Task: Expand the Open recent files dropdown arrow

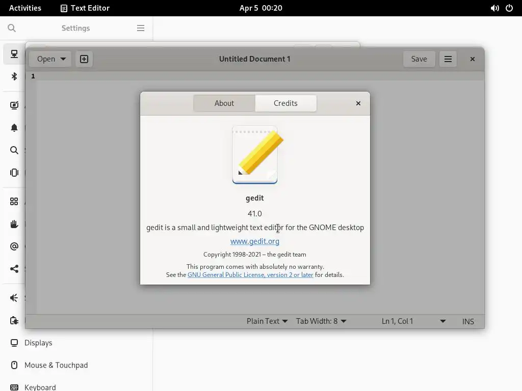Action: [x=63, y=59]
